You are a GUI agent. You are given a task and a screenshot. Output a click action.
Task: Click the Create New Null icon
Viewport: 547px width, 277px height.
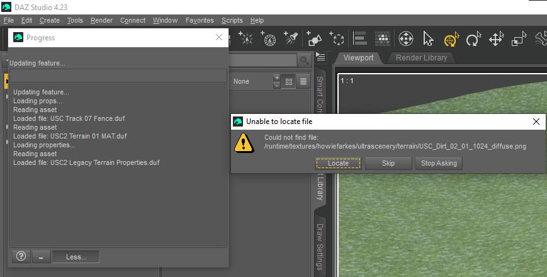pos(337,38)
